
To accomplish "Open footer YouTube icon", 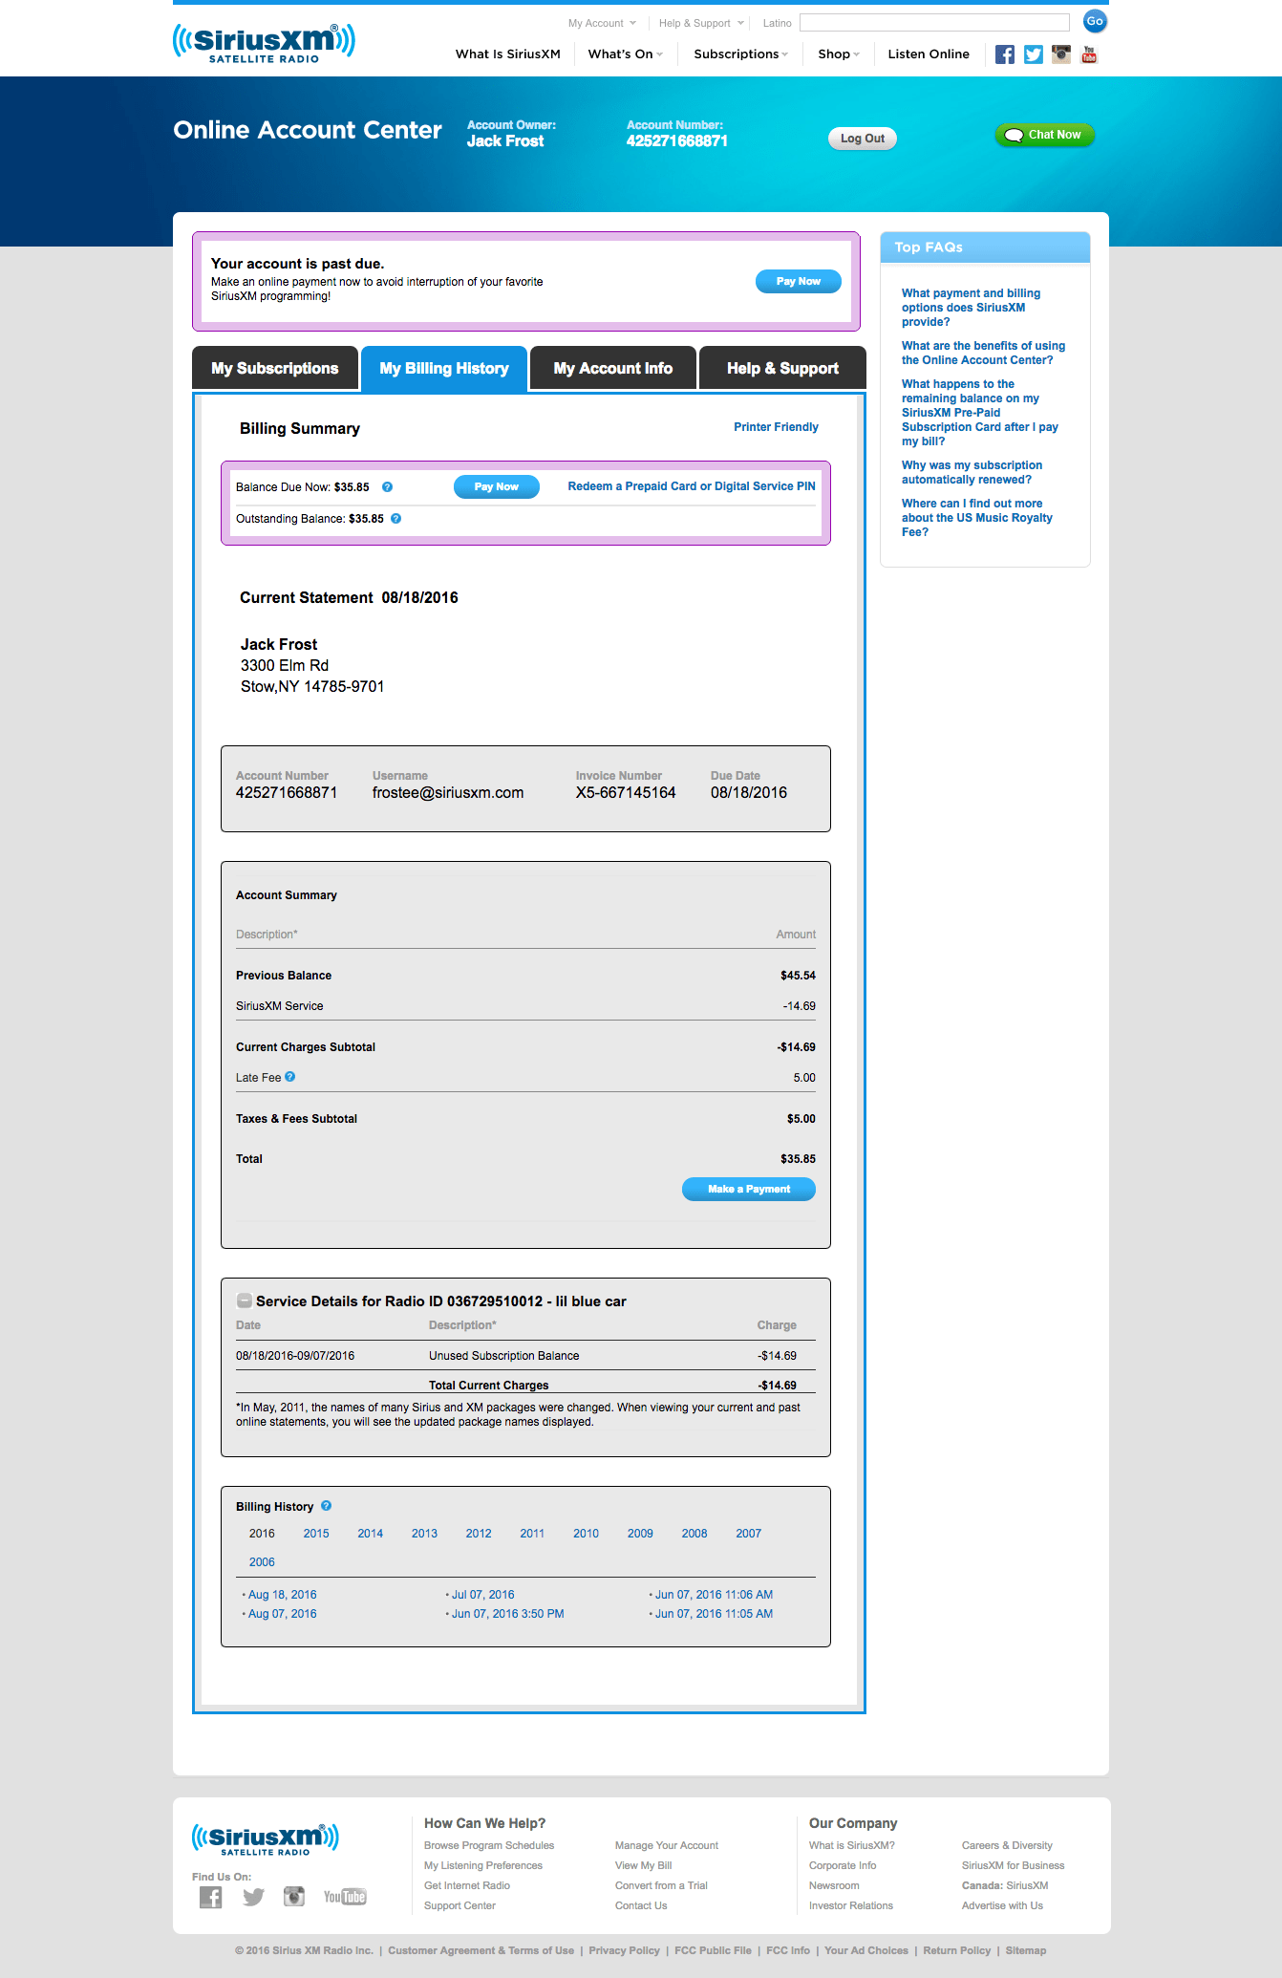I will click(345, 1897).
